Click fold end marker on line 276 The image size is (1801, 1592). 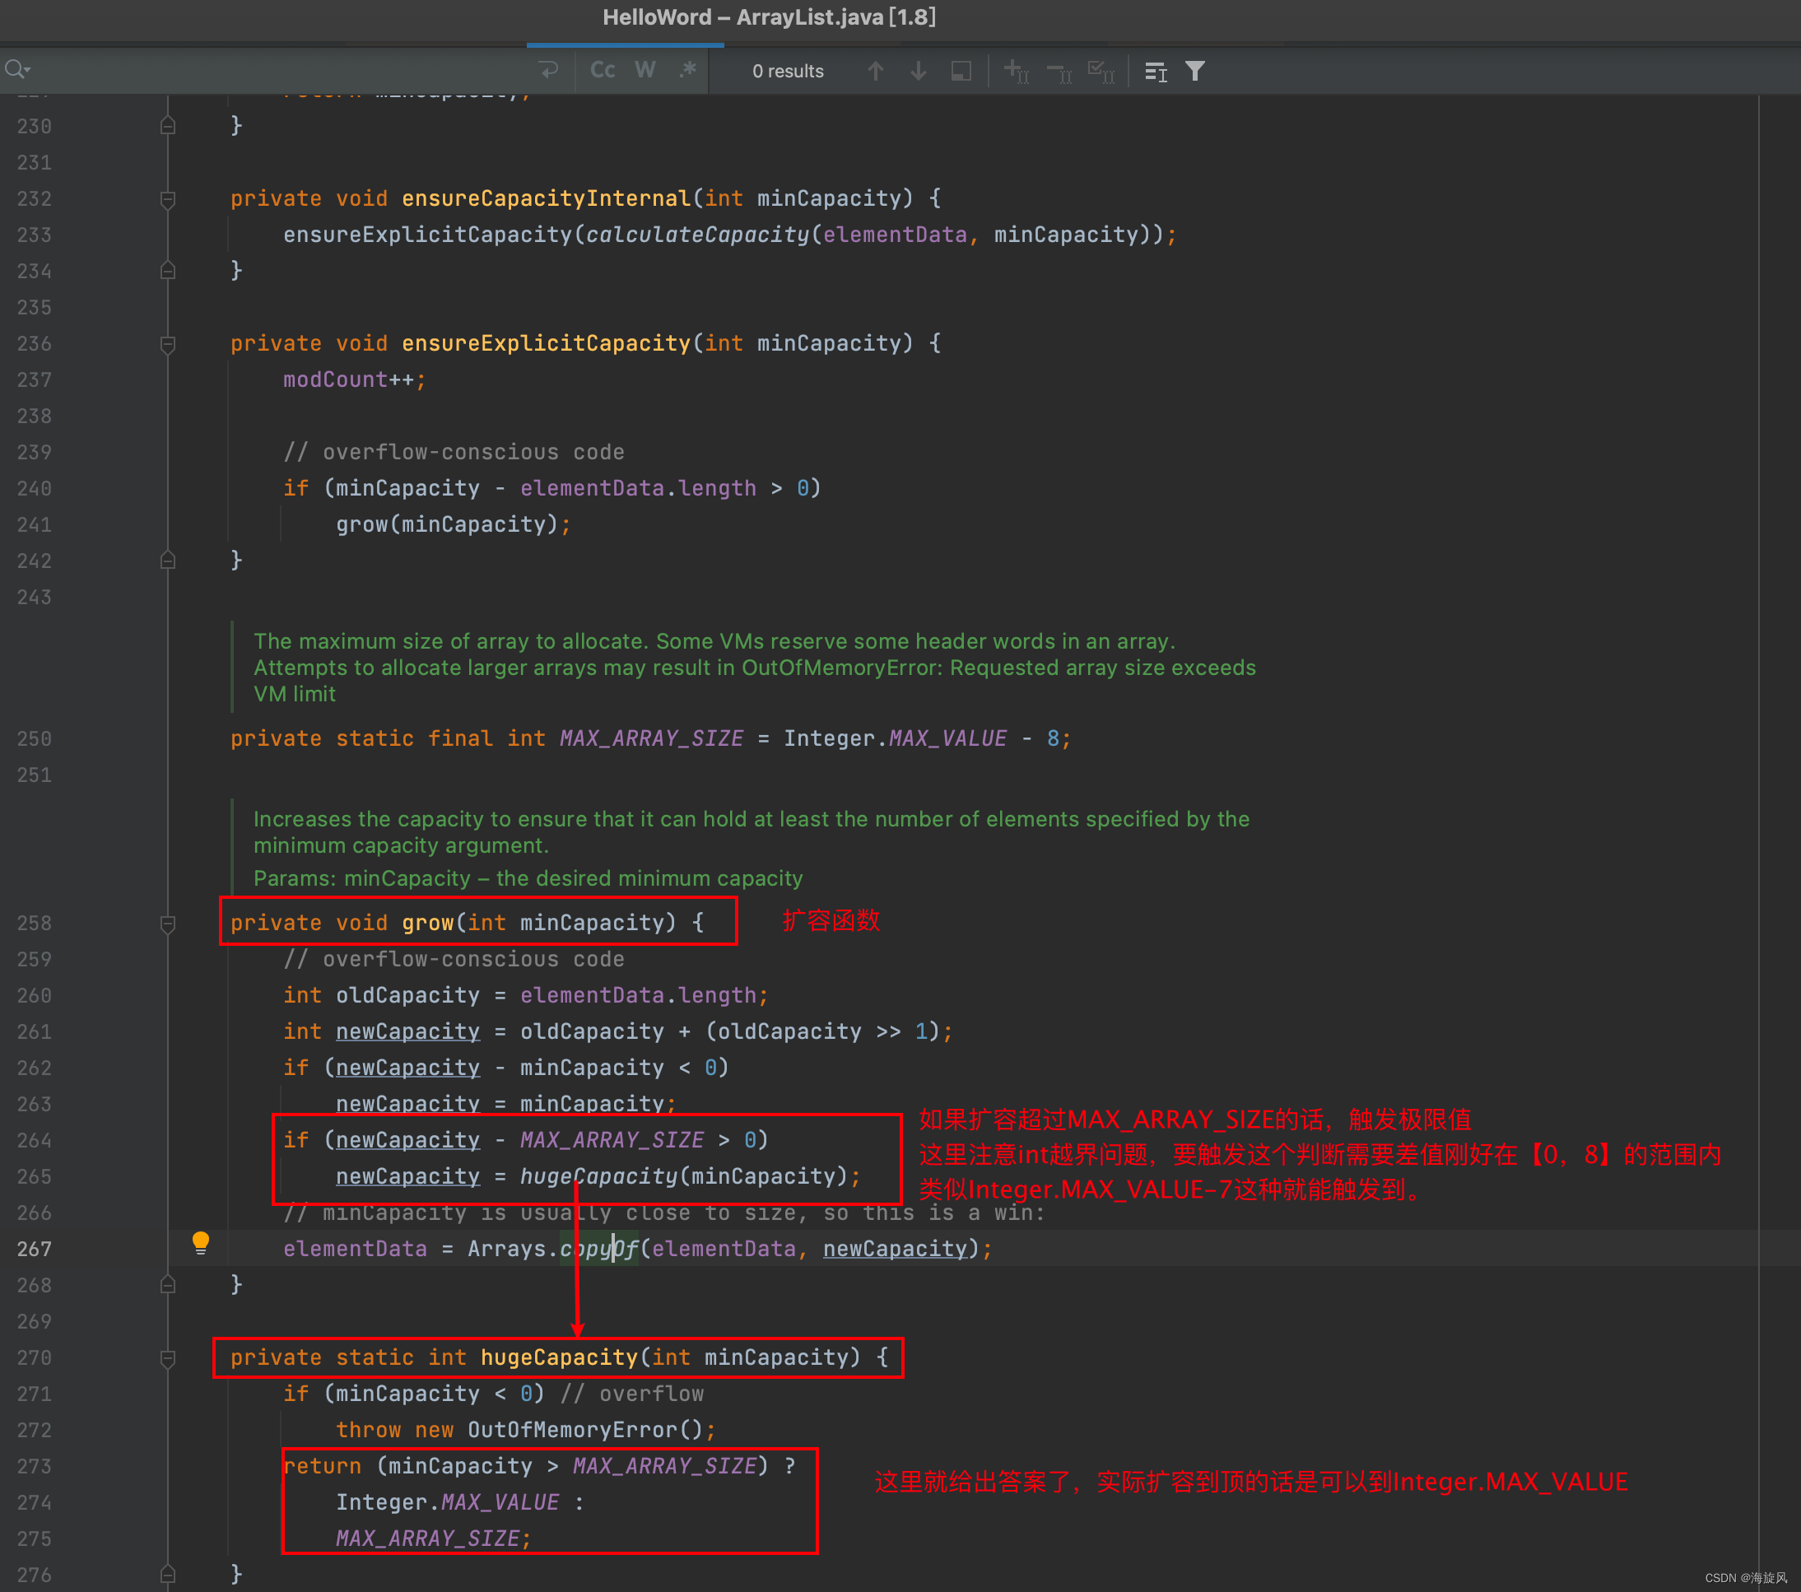point(167,1575)
